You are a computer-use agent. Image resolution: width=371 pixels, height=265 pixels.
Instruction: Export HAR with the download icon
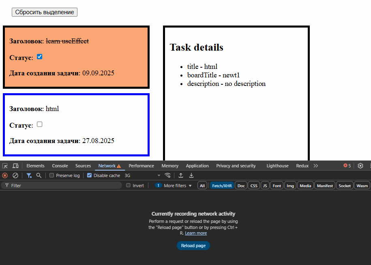[191, 175]
